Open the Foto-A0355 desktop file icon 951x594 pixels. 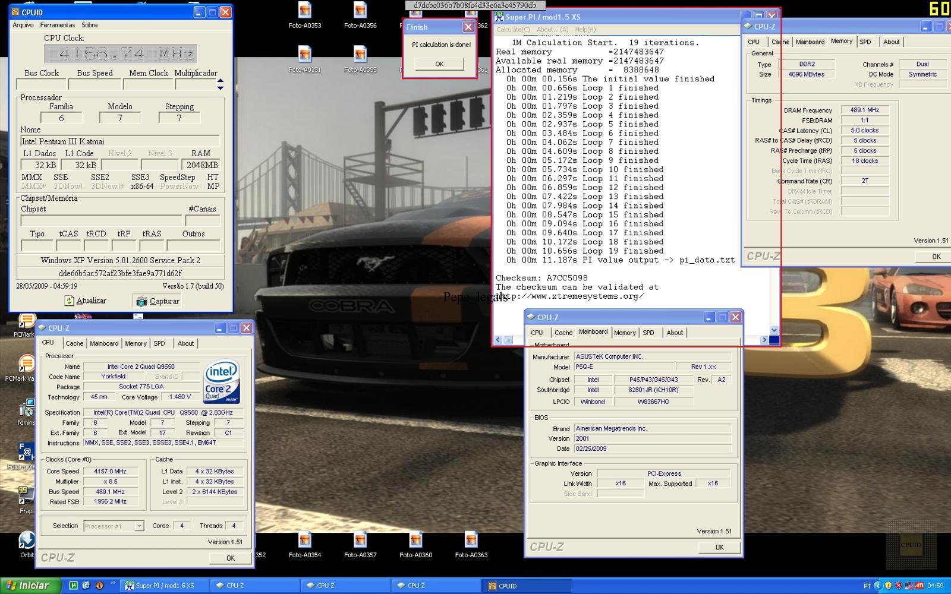[x=360, y=55]
